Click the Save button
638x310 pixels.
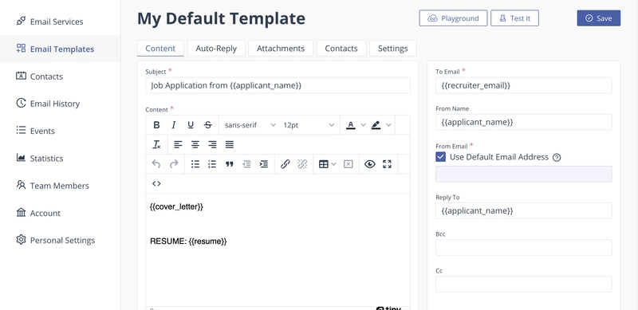pyautogui.click(x=599, y=18)
